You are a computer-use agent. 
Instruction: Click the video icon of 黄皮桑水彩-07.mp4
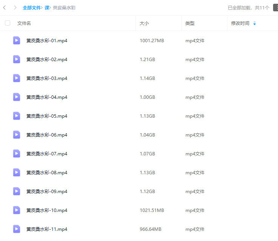(17, 154)
